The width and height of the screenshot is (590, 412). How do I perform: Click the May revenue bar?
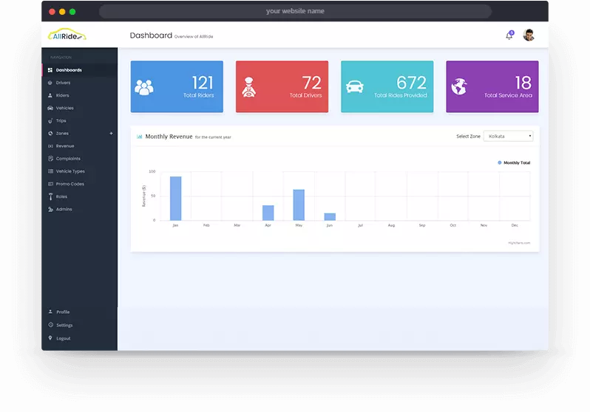pos(299,205)
